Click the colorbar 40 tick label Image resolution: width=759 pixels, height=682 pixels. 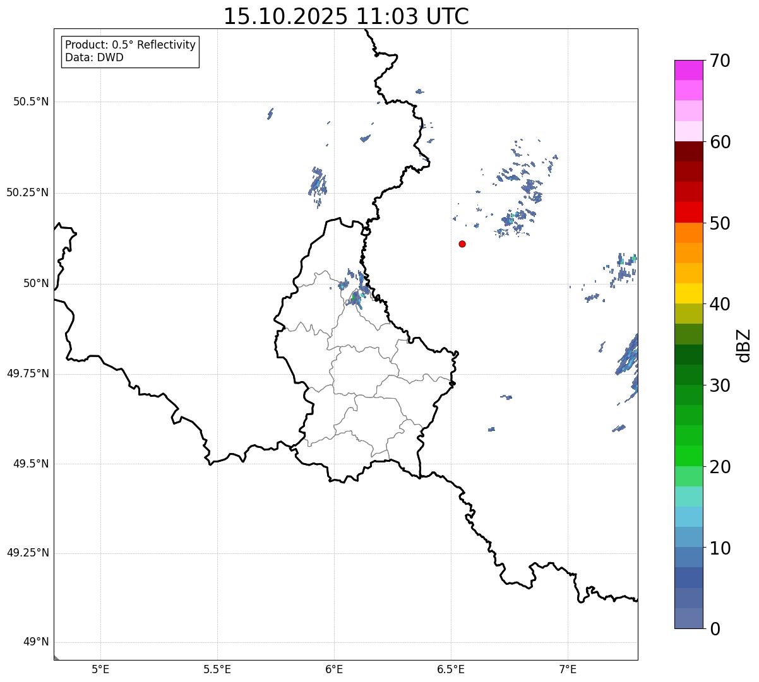point(720,304)
